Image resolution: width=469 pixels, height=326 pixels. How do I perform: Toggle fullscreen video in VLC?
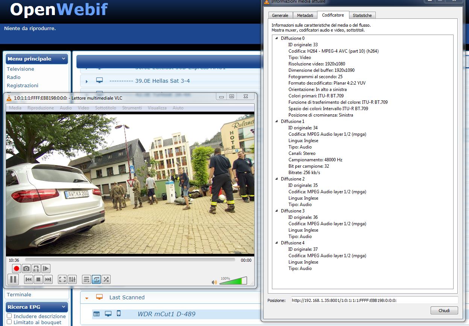point(62,279)
